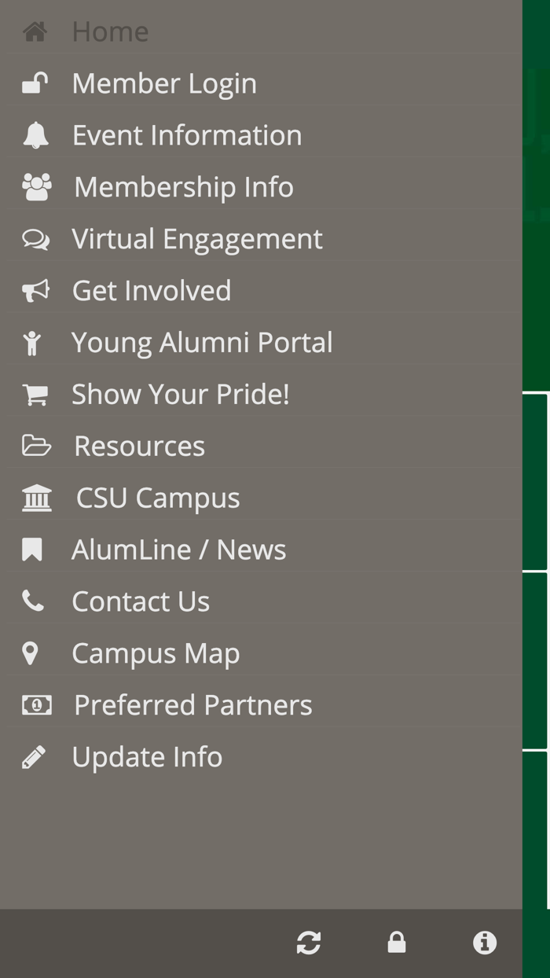Tap the dollar bill Preferred Partners icon
This screenshot has width=550, height=978.
tap(35, 704)
